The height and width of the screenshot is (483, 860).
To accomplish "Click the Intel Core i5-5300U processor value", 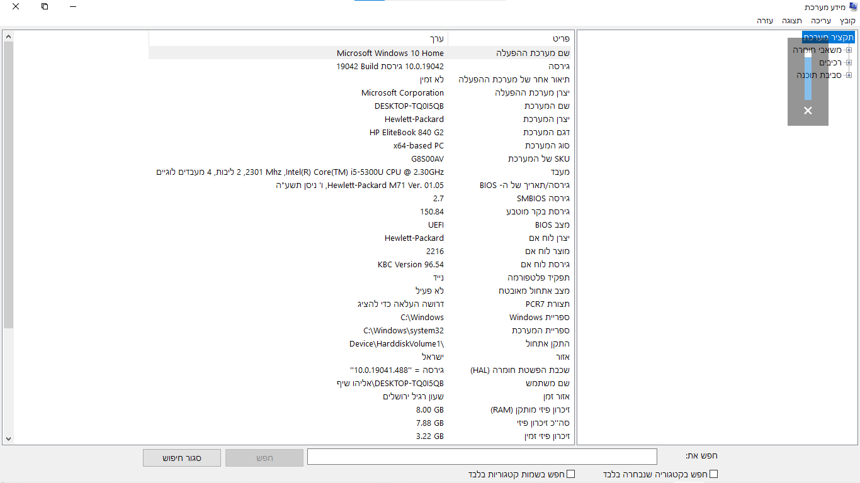I will [x=300, y=172].
